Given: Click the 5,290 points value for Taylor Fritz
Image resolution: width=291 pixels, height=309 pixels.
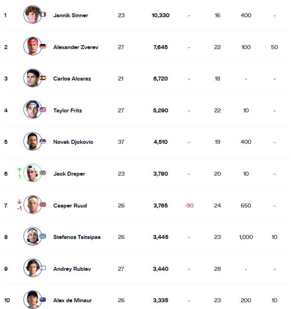Looking at the screenshot, I should [x=160, y=111].
